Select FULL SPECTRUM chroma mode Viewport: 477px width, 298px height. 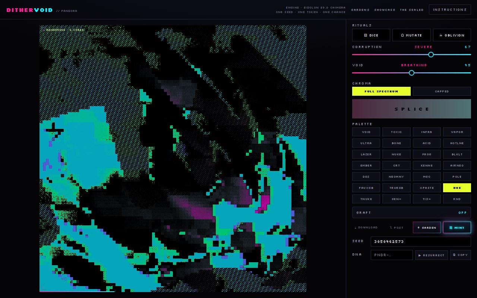(x=381, y=91)
